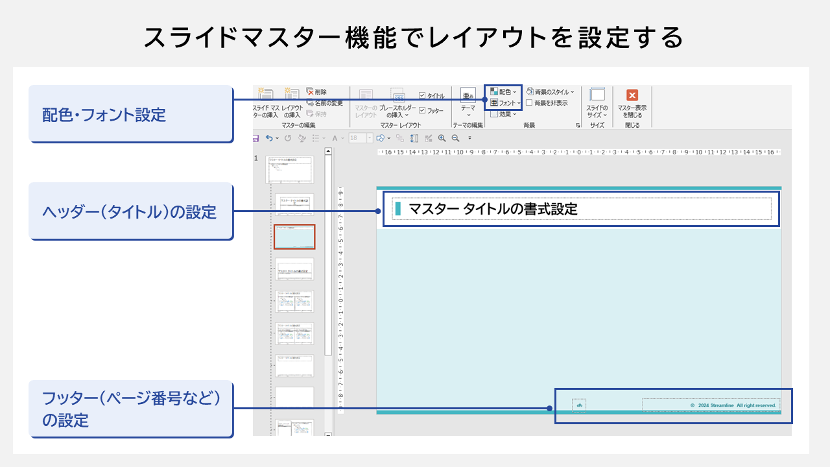Image resolution: width=830 pixels, height=467 pixels.
Task: Click the bullet list icon
Action: (x=316, y=138)
